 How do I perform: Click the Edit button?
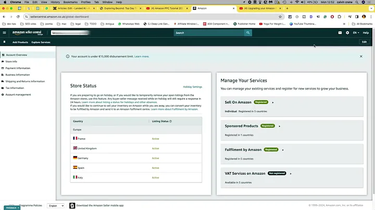tap(364, 42)
